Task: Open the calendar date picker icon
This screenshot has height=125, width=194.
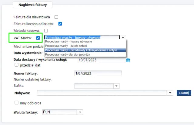Action: pos(128,60)
